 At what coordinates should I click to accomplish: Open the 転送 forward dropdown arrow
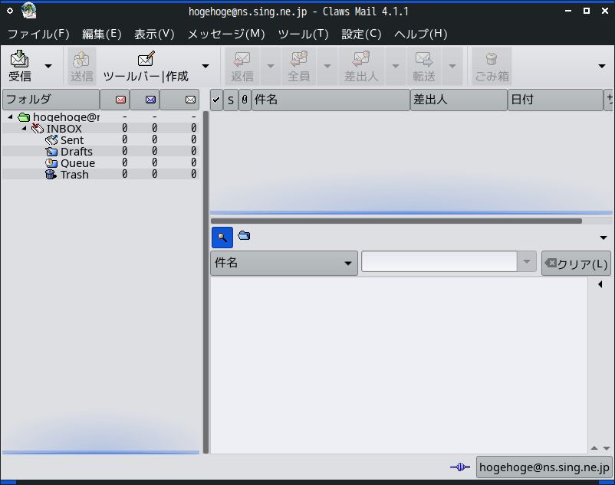click(452, 66)
